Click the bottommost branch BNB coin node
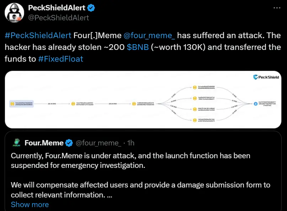287x211 pixels. pyautogui.click(x=195, y=120)
